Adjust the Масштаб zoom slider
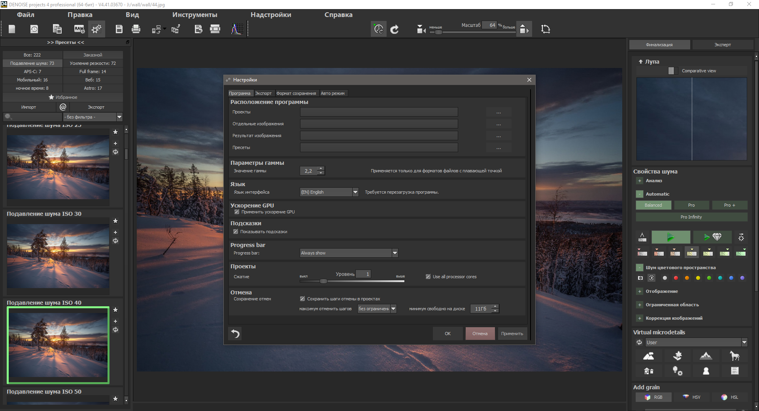This screenshot has height=411, width=759. [472, 32]
